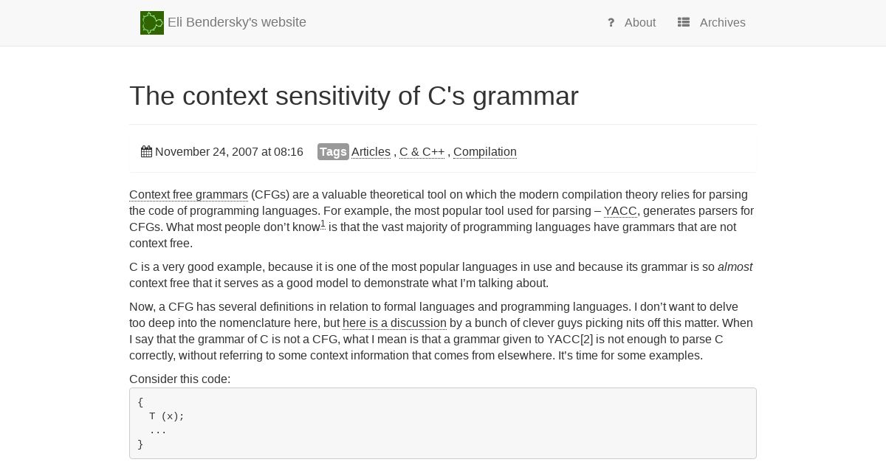Go to Eli Bendersky's website home
Image resolution: width=886 pixels, height=465 pixels.
(x=237, y=23)
